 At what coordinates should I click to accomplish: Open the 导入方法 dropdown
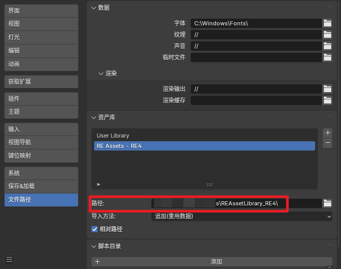pyautogui.click(x=242, y=216)
